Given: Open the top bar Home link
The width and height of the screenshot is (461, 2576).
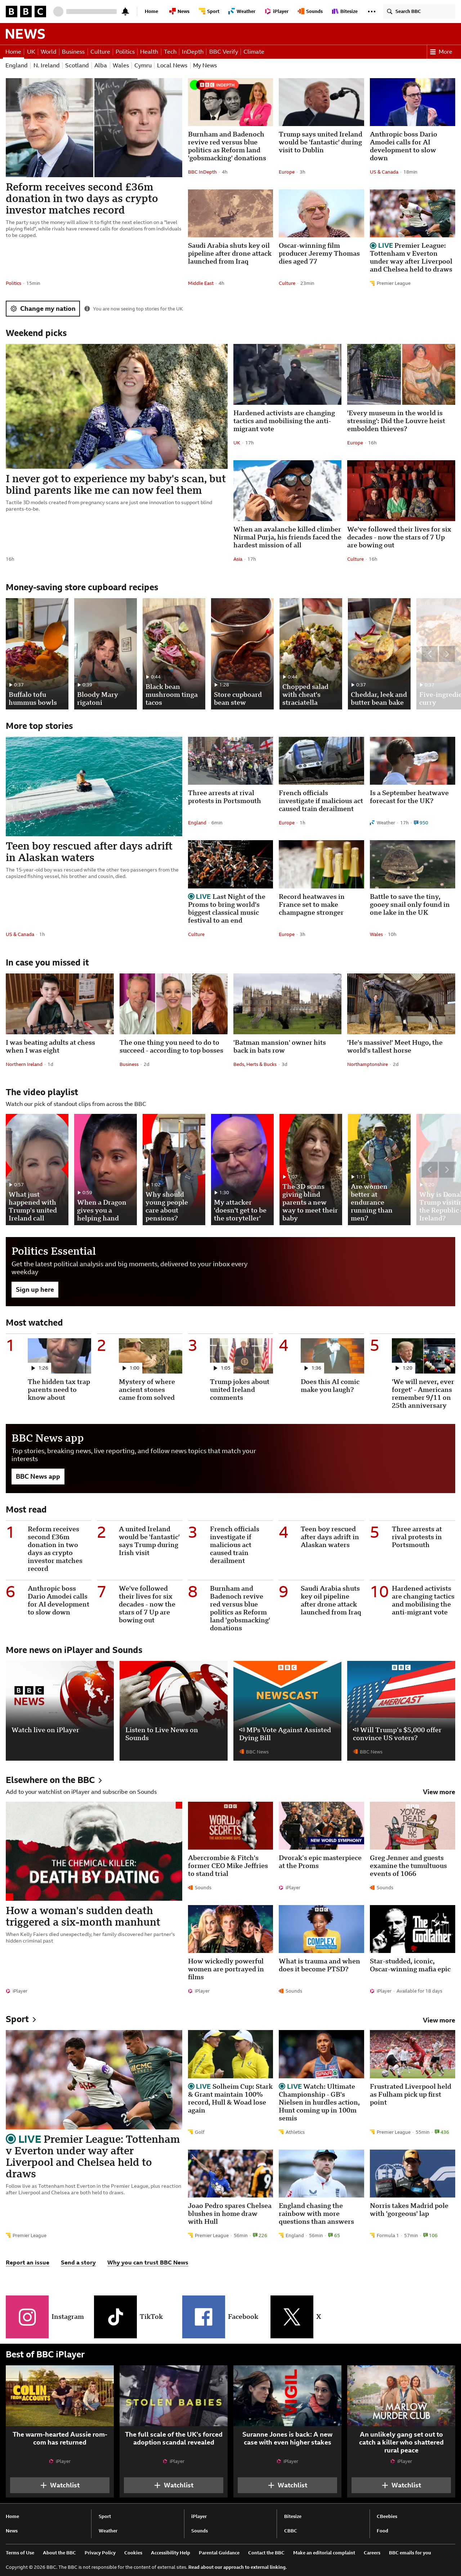Looking at the screenshot, I should click(151, 11).
